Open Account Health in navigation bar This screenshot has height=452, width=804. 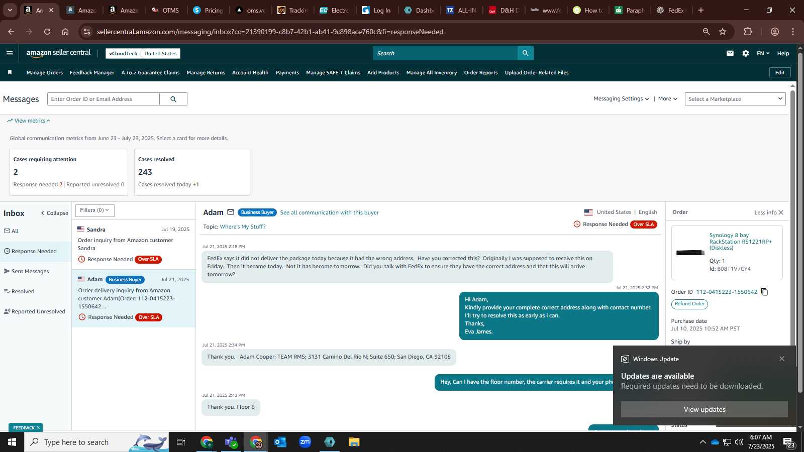click(250, 73)
